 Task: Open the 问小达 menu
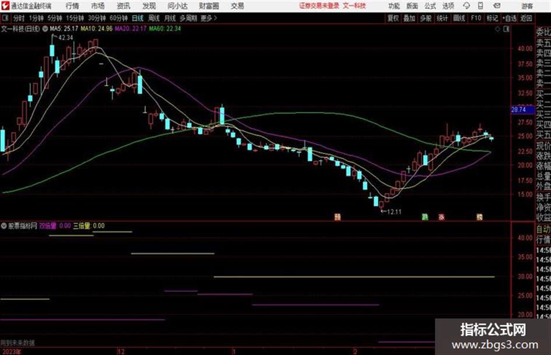(x=177, y=6)
